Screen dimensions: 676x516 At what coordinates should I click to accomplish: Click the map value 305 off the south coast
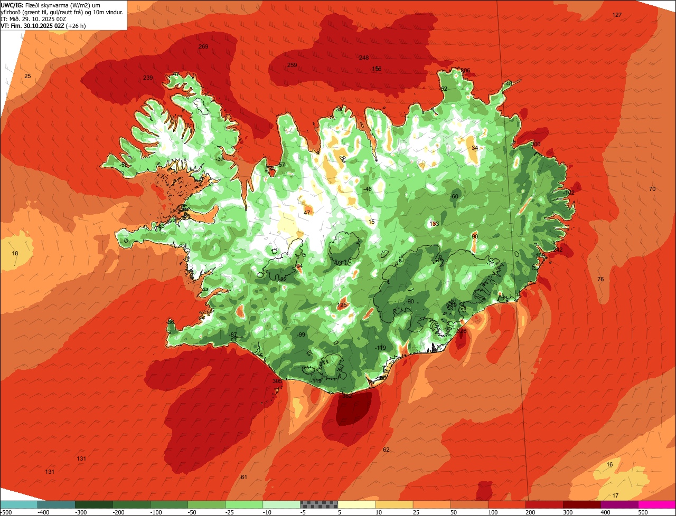(277, 381)
